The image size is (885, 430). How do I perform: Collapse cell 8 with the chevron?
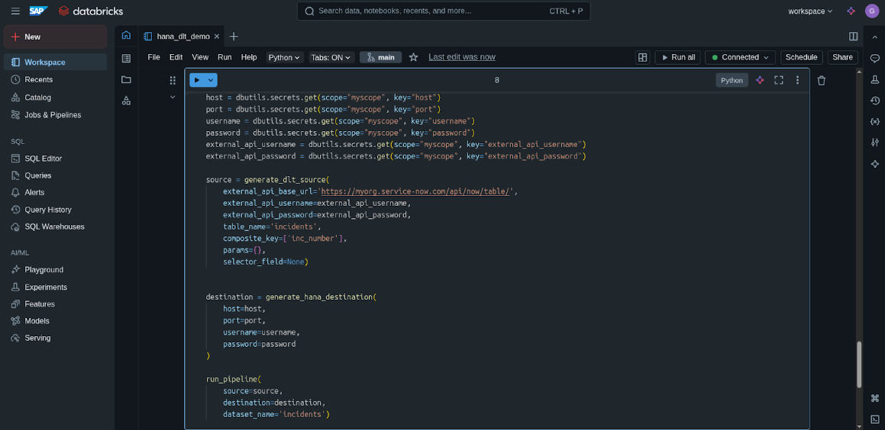click(x=173, y=98)
